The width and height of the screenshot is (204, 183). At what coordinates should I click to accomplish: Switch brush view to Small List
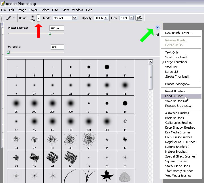tap(171, 67)
